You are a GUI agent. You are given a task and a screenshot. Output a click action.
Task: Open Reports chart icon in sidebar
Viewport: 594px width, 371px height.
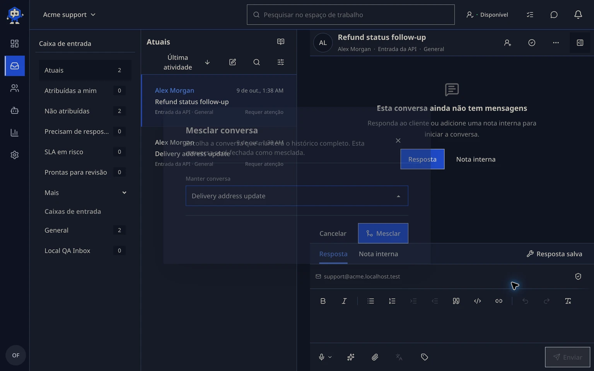click(x=15, y=133)
